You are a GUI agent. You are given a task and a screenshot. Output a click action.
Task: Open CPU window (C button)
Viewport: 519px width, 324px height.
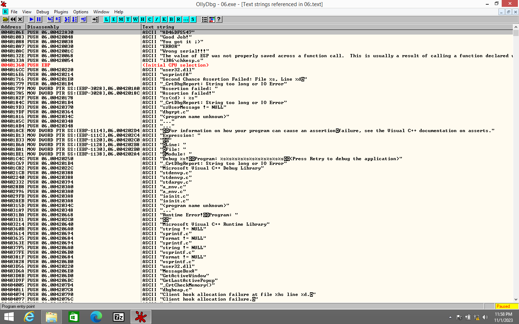click(x=150, y=19)
